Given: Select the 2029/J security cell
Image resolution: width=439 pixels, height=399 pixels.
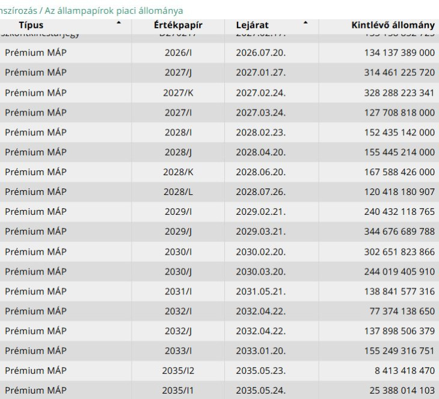Looking at the screenshot, I should (x=179, y=232).
